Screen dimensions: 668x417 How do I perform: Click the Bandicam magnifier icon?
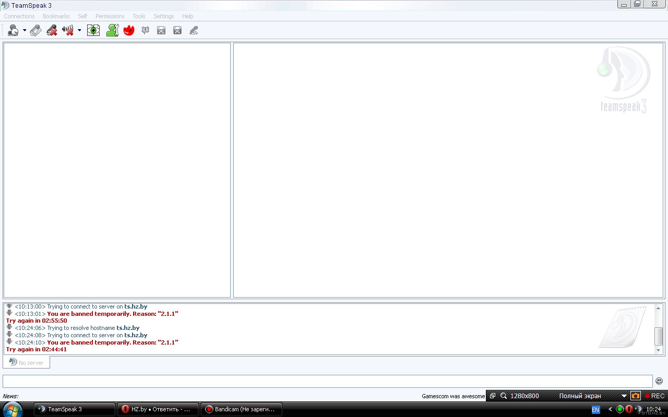point(504,396)
